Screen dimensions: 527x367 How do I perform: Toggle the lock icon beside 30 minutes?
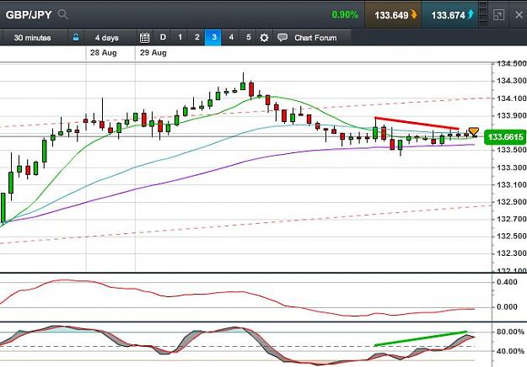(x=76, y=37)
